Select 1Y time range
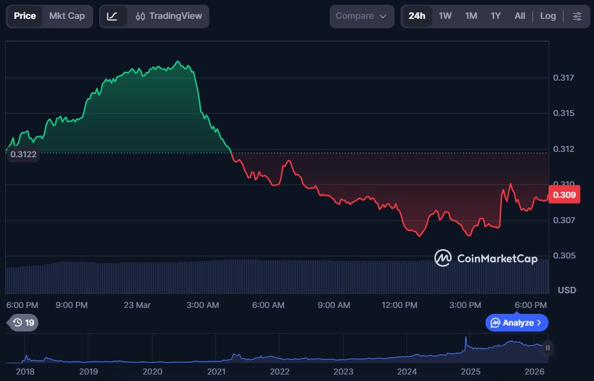 click(495, 16)
